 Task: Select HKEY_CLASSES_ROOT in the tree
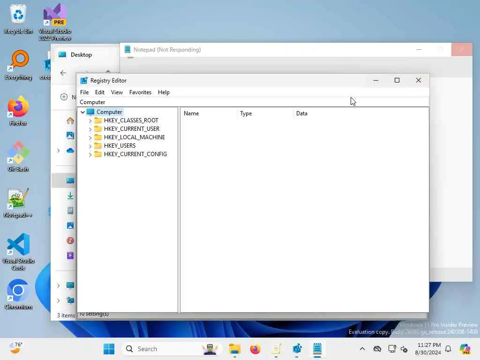tap(131, 120)
